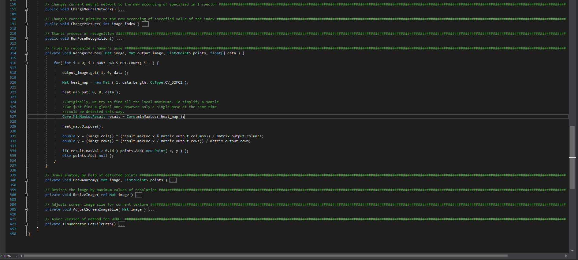Viewport: 578px width, 260px height.
Task: Click the vertical scrollbar down arrow
Action: click(572, 251)
